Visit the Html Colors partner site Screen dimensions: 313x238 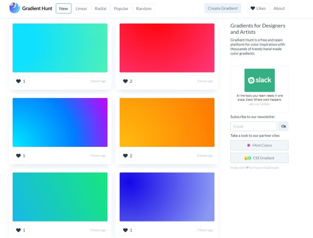[x=259, y=145]
